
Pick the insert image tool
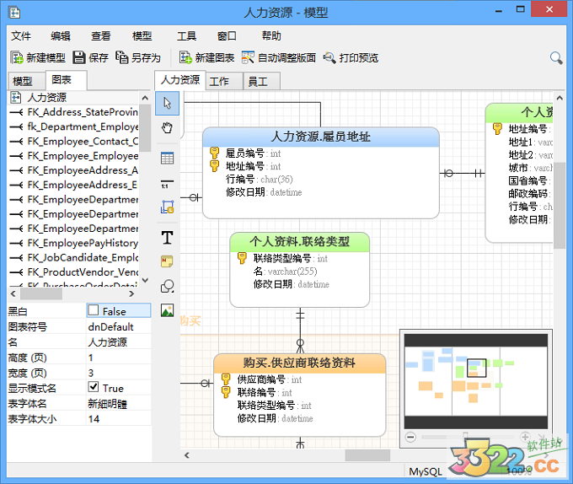point(168,310)
